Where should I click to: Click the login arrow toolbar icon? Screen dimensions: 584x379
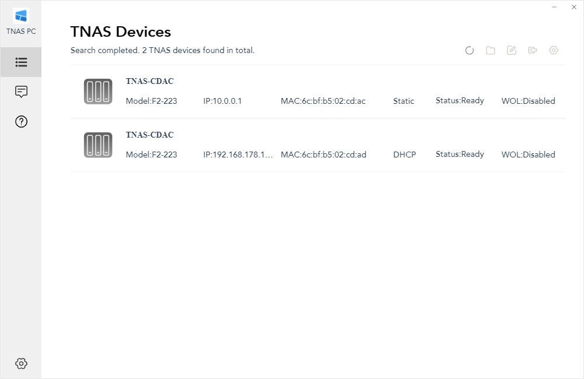click(533, 50)
